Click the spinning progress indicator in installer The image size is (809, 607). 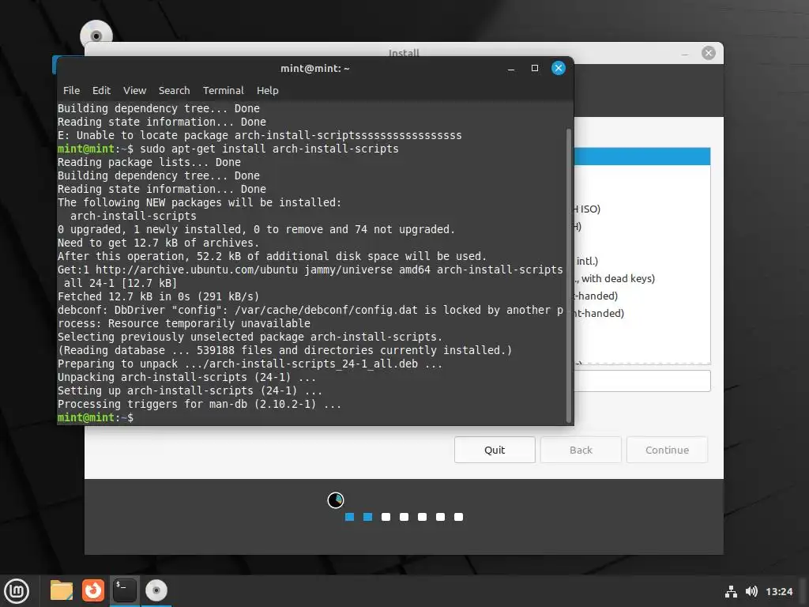point(335,500)
